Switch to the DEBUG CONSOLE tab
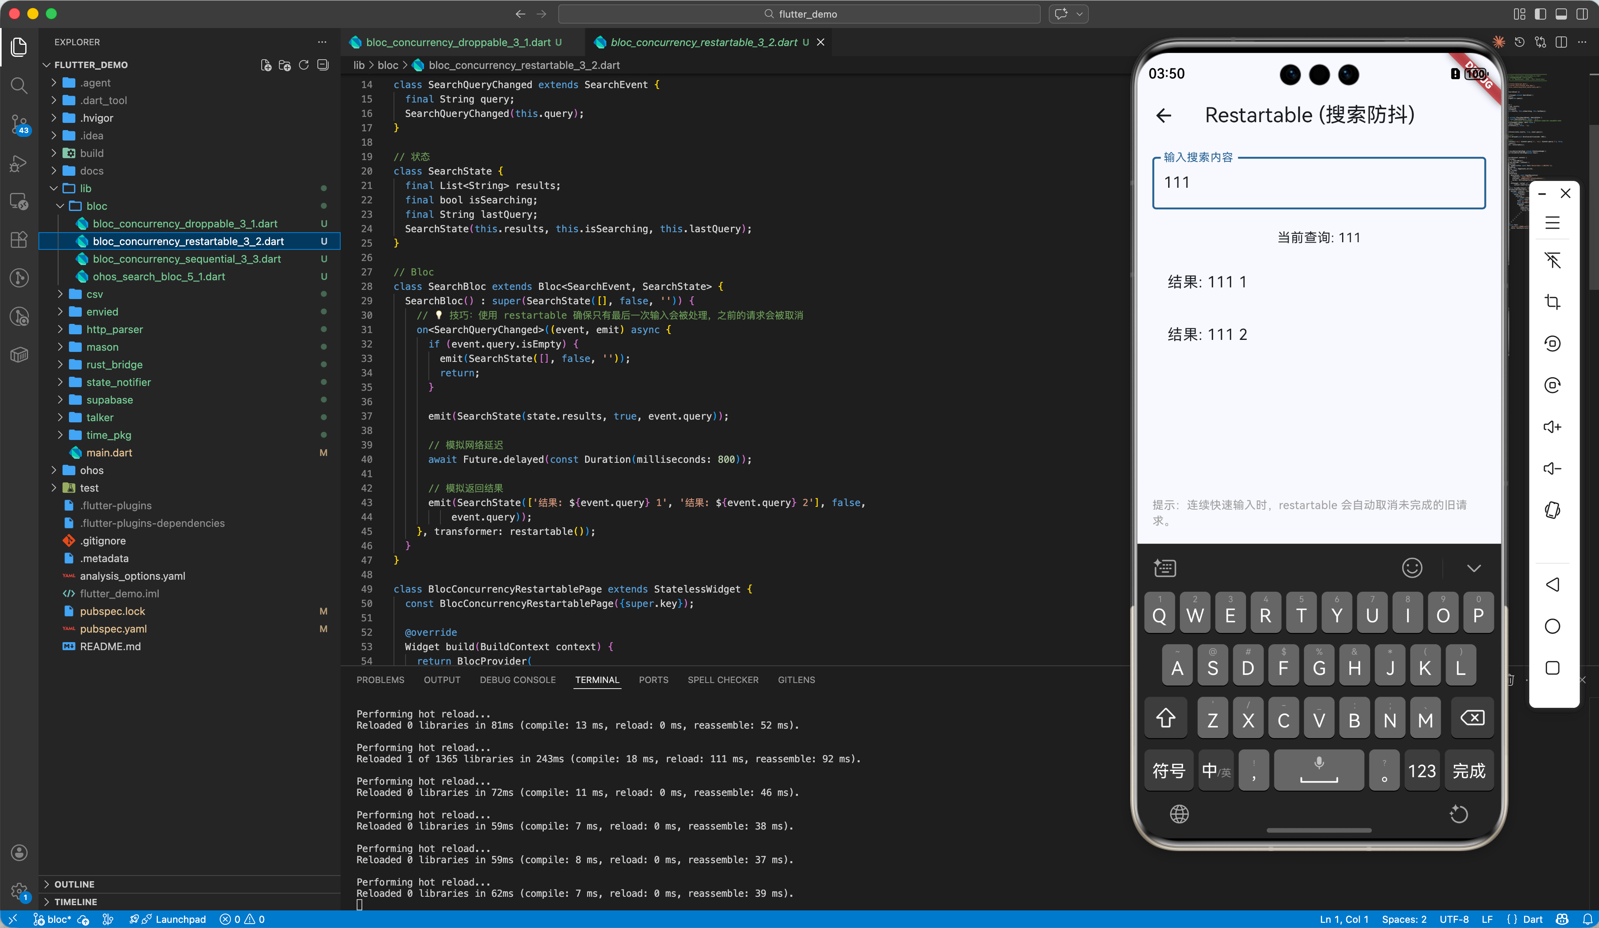 tap(517, 679)
